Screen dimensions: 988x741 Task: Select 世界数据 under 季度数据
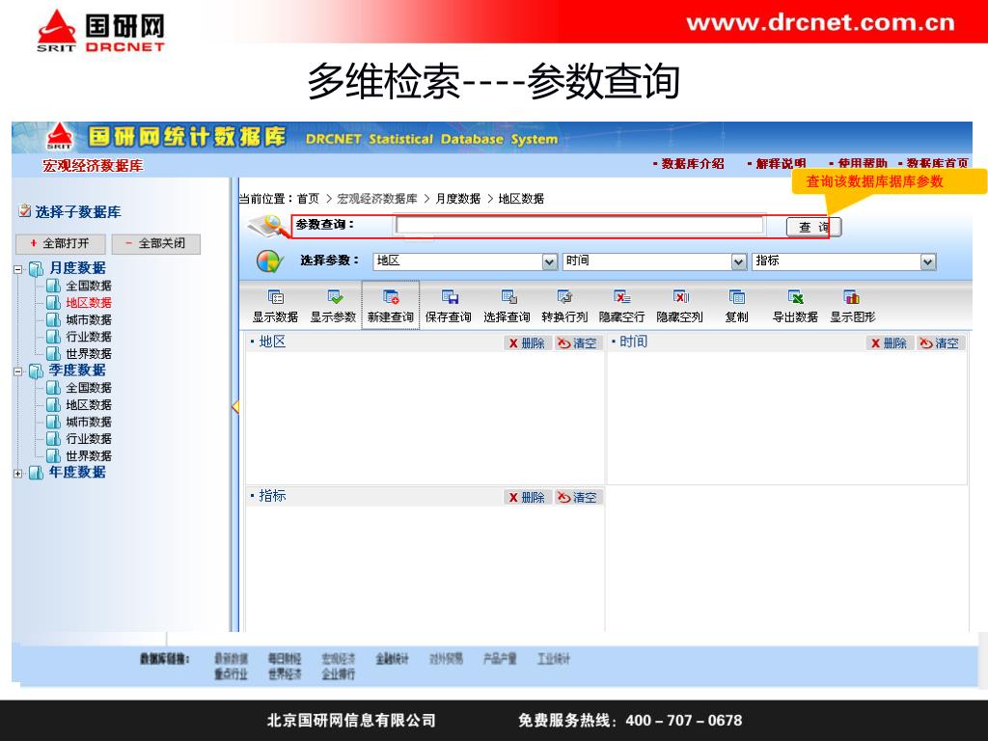click(x=88, y=456)
